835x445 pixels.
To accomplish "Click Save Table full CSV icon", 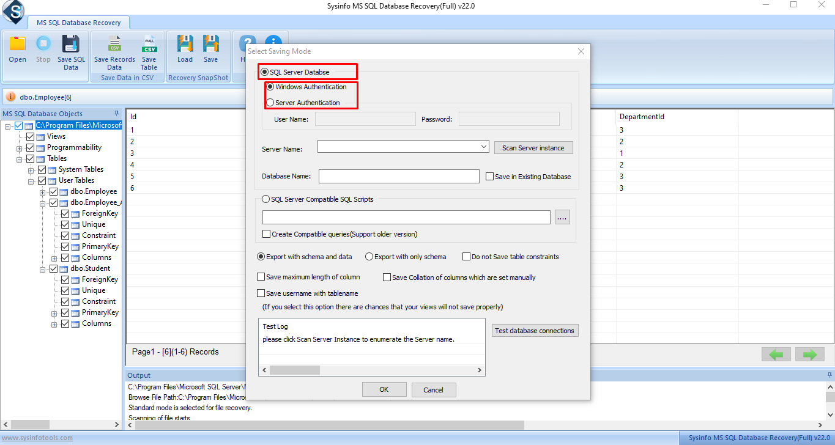I will coord(149,44).
